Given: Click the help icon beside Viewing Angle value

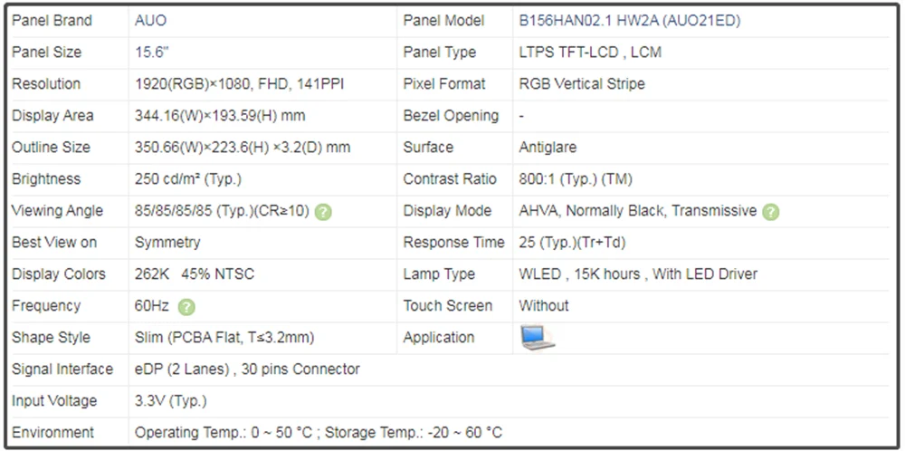Looking at the screenshot, I should click(x=323, y=212).
